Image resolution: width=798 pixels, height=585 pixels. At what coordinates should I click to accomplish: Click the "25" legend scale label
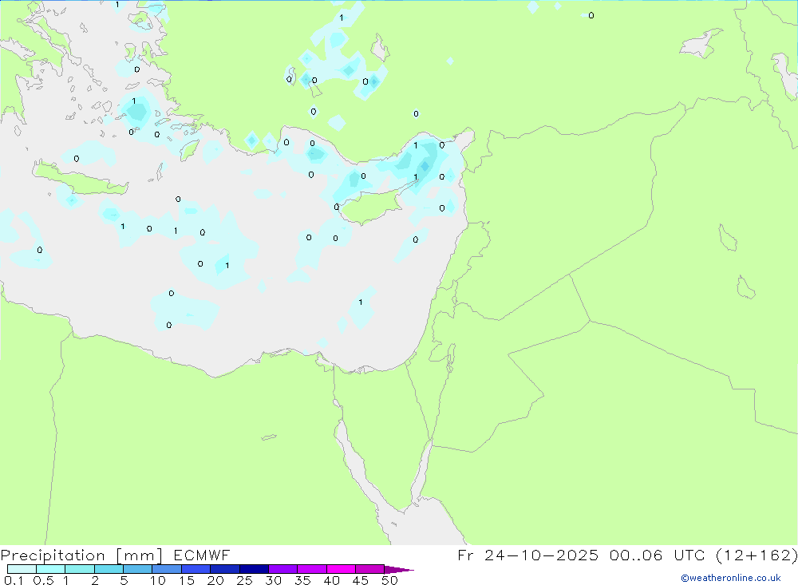244,580
